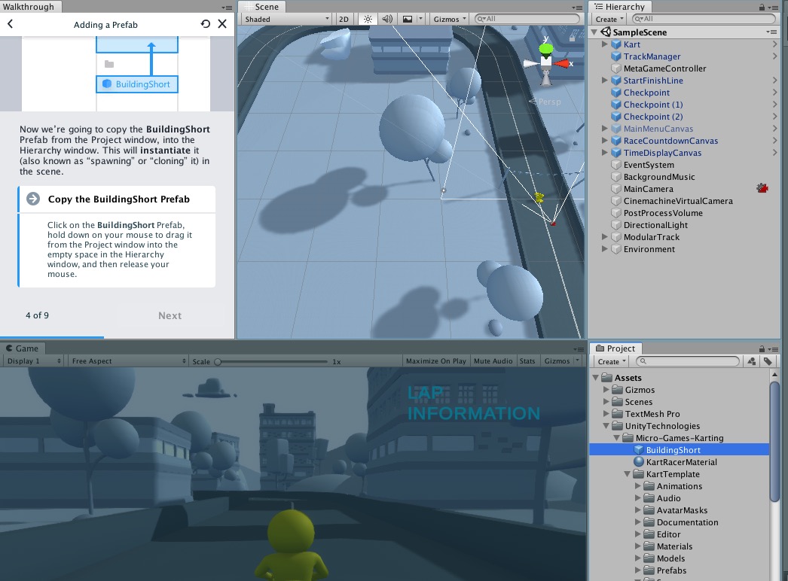The width and height of the screenshot is (788, 581).
Task: Open the Checkpoint prefab via its arrow
Action: 774,93
